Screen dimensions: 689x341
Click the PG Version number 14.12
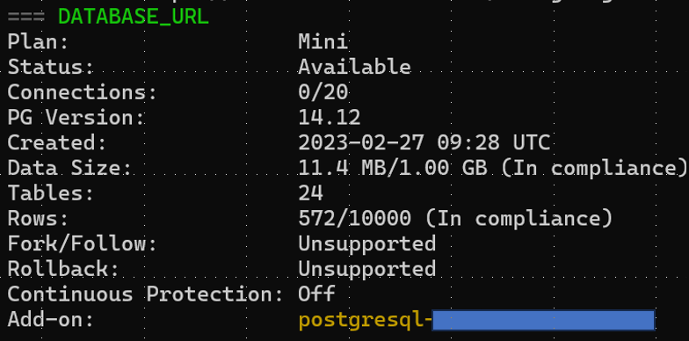[x=330, y=118]
